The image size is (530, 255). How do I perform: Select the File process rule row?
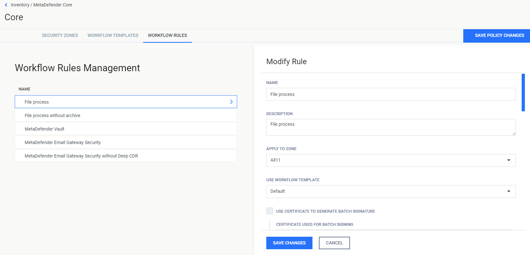126,102
